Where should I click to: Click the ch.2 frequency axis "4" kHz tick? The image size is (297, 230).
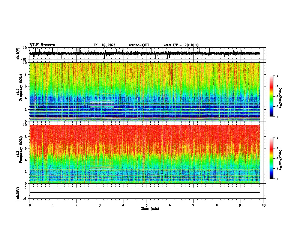pyautogui.click(x=26, y=160)
